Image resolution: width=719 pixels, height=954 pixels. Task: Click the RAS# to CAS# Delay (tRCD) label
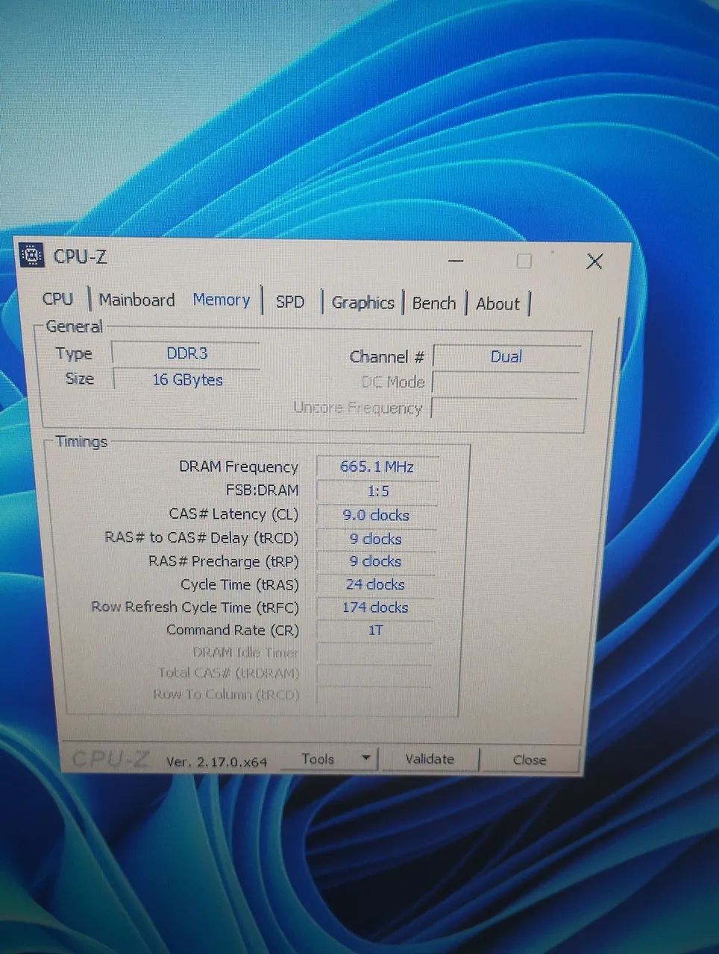(201, 537)
